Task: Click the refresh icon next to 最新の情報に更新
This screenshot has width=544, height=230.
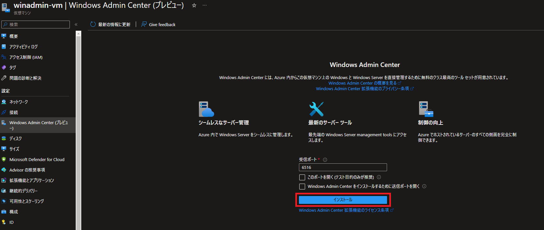Action: tap(93, 25)
